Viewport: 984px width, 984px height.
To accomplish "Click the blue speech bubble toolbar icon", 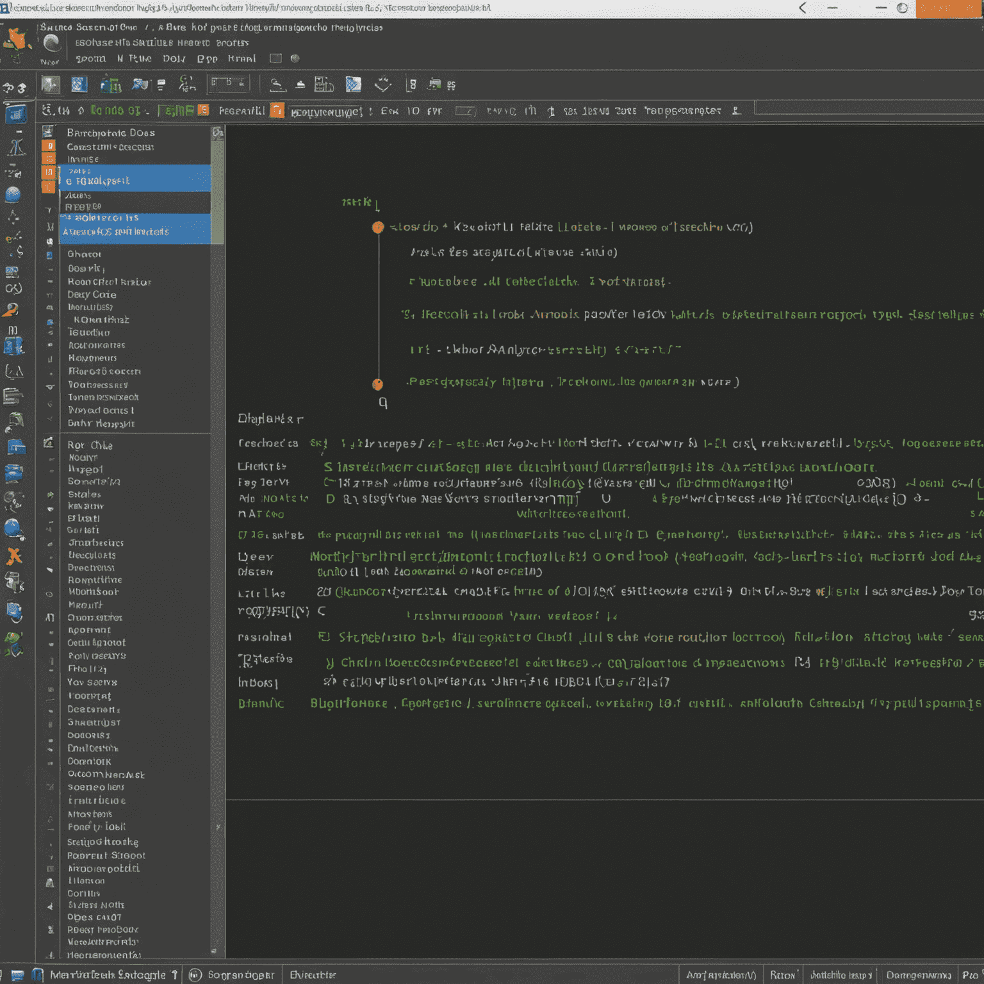I will [140, 84].
